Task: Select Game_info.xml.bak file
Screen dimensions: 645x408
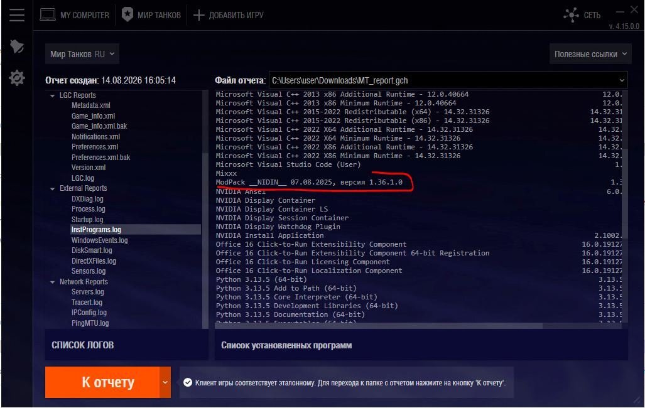Action: pos(99,126)
